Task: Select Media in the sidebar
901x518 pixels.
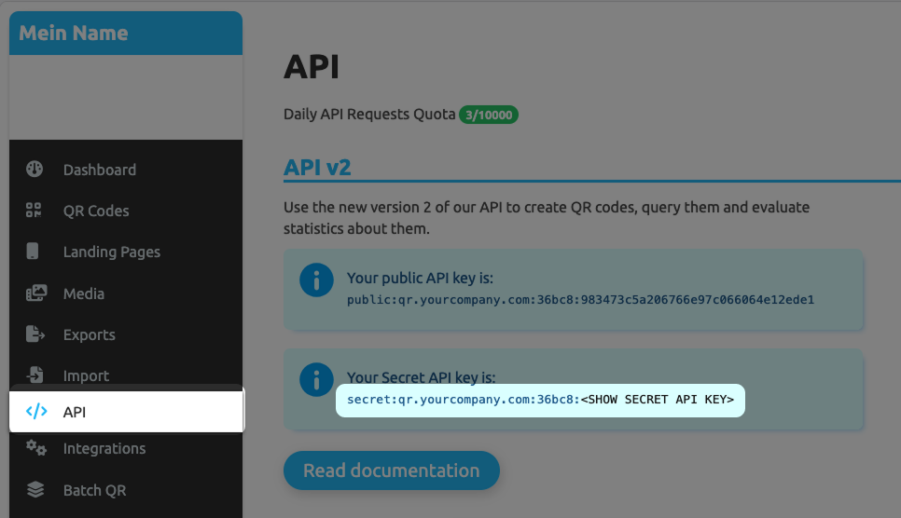Action: click(126, 293)
